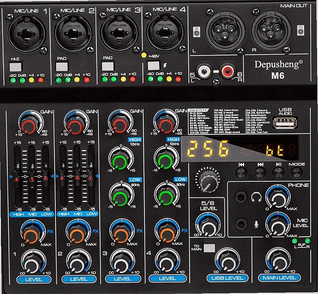
Task: Click the 256 number on the display
Action: pyautogui.click(x=208, y=149)
